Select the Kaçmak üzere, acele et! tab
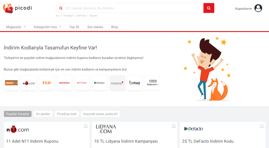Viewport: 269px width, 148px height. pos(100,114)
